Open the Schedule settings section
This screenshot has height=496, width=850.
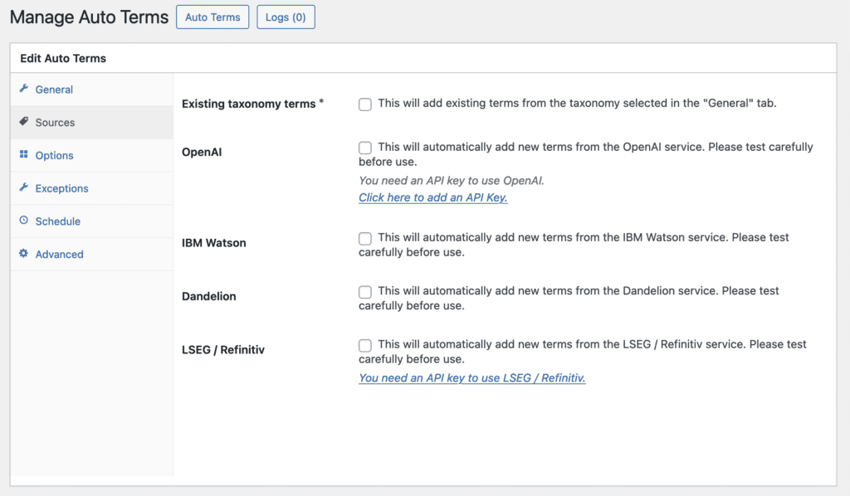click(56, 221)
